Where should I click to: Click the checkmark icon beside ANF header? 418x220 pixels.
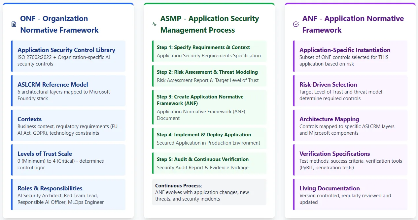295,24
